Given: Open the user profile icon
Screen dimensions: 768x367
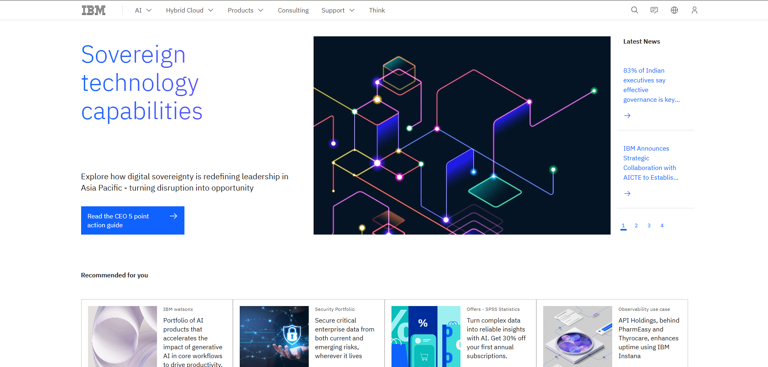Looking at the screenshot, I should (695, 10).
